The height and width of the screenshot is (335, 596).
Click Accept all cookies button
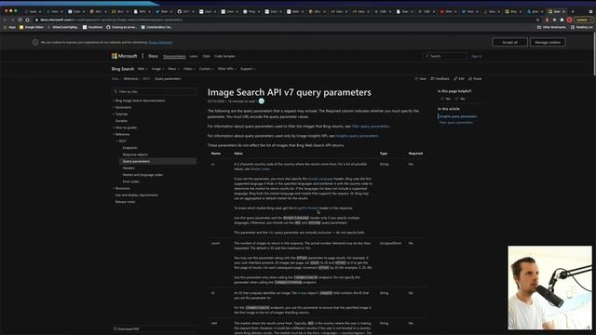coord(509,42)
